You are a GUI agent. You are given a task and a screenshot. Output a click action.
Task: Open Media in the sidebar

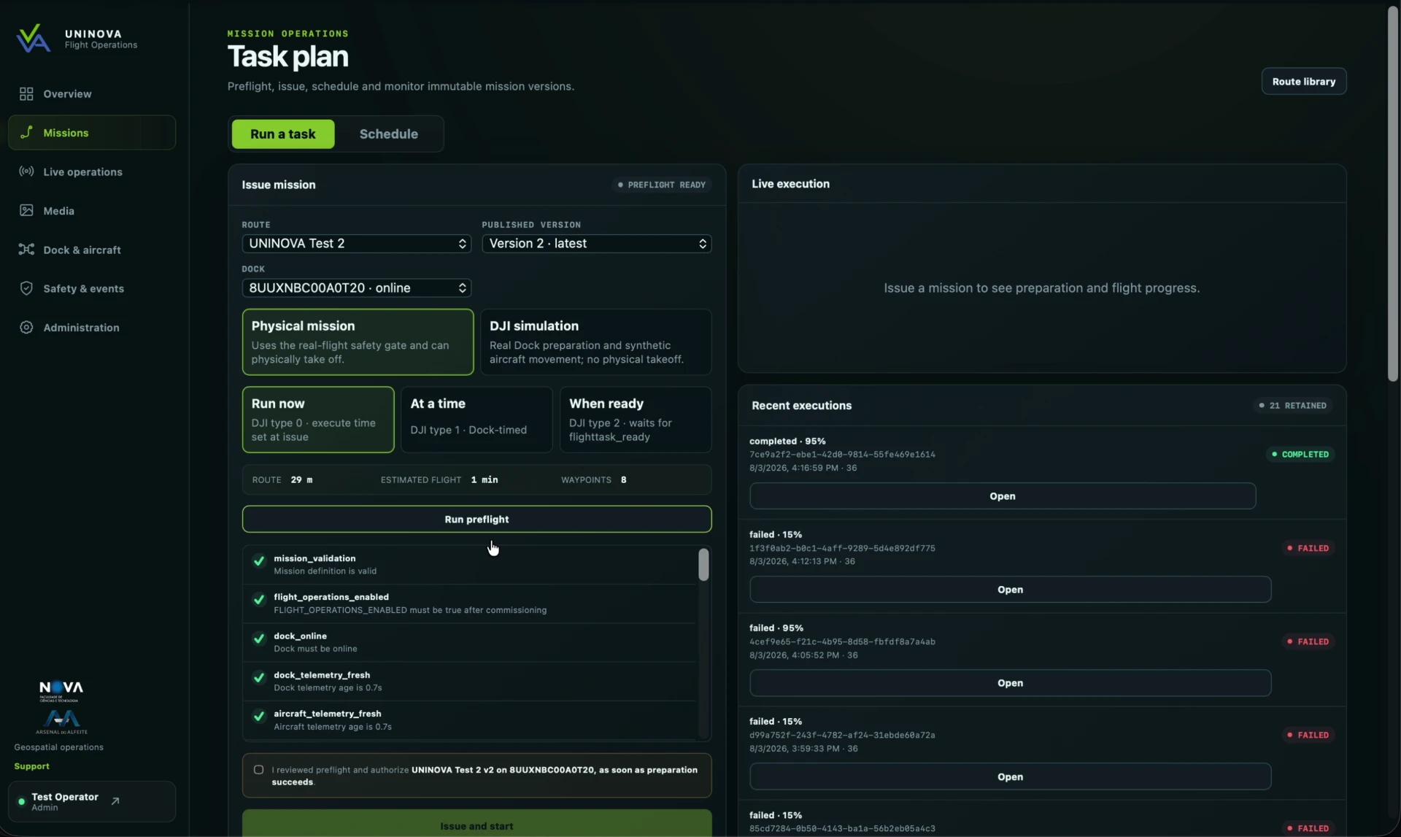pyautogui.click(x=92, y=211)
